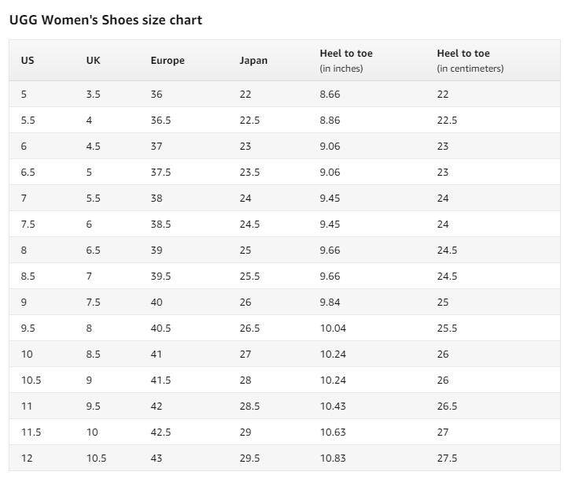Select the "UK" column header
The height and width of the screenshot is (490, 564).
tap(94, 61)
